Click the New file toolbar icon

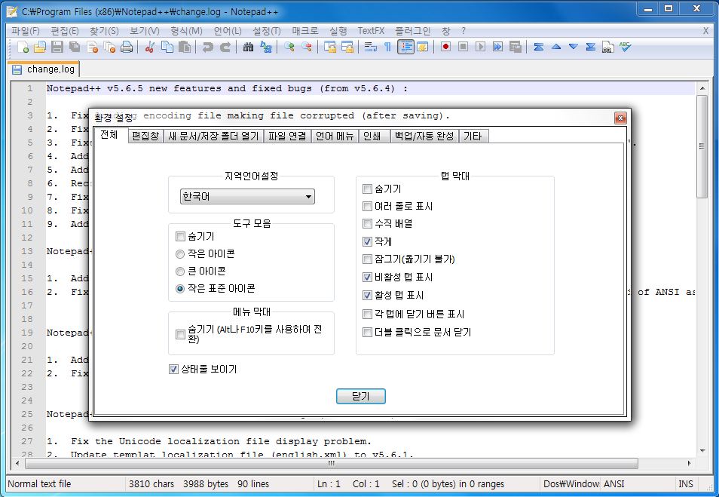(x=23, y=47)
